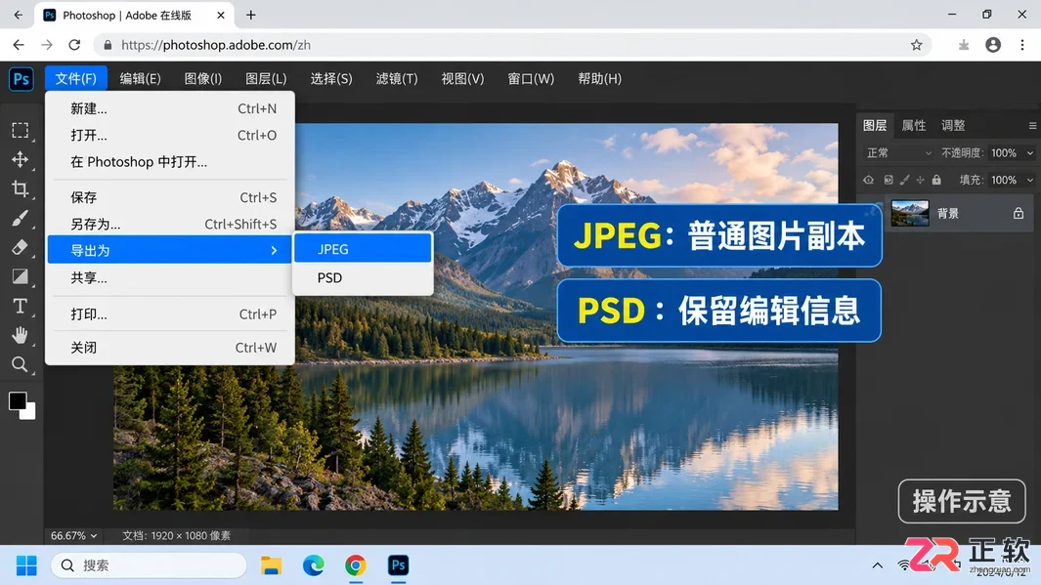This screenshot has width=1041, height=585.
Task: Open the 66.67% zoom level dropdown
Action: [73, 535]
